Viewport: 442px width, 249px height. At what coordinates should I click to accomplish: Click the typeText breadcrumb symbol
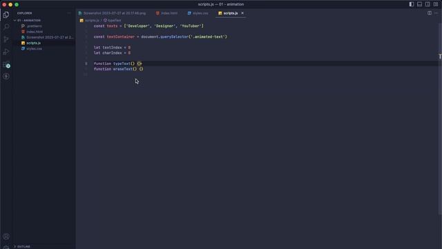(112, 20)
